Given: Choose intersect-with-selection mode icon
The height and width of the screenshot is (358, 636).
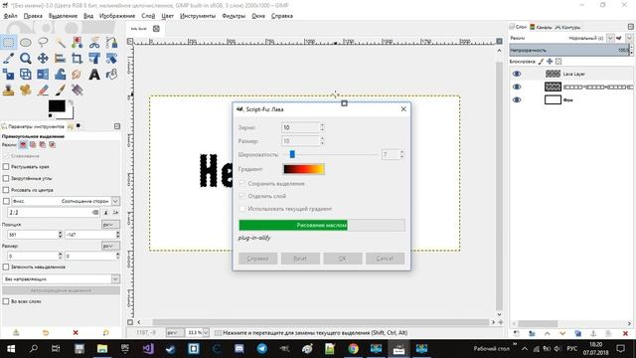Looking at the screenshot, I should (53, 145).
